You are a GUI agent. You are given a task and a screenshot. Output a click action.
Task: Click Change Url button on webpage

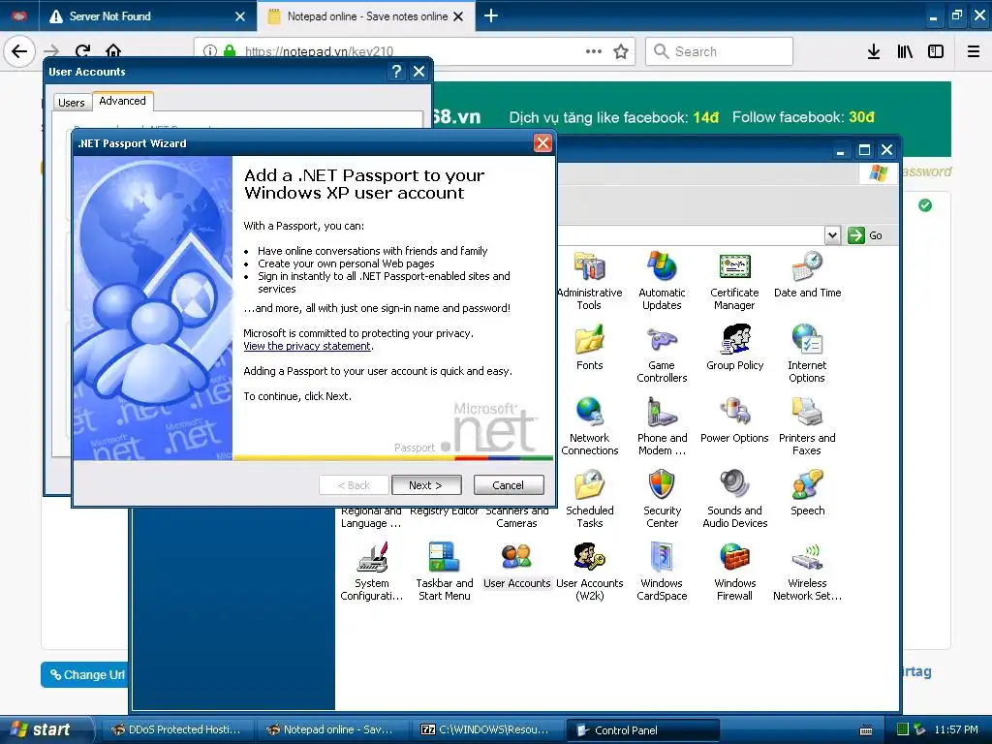pos(86,675)
